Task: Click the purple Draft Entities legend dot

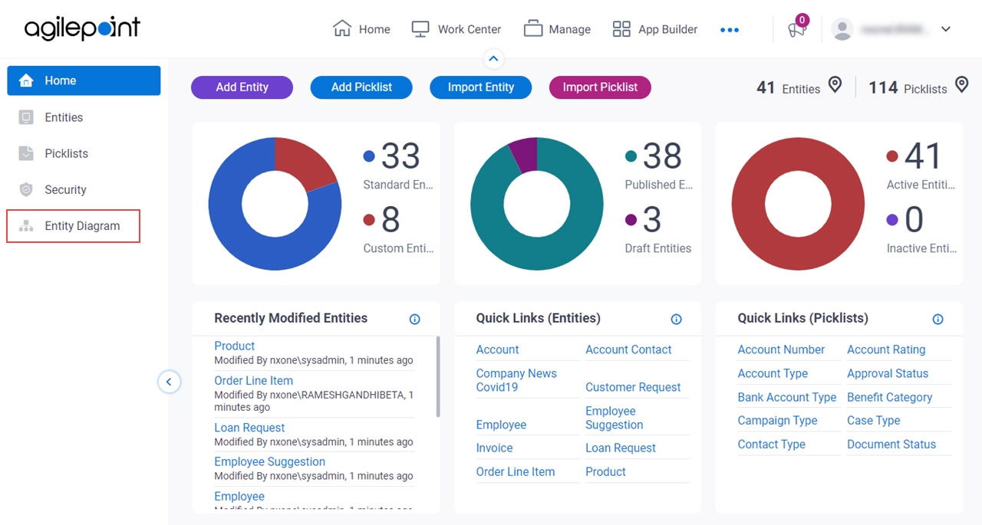Action: [631, 220]
